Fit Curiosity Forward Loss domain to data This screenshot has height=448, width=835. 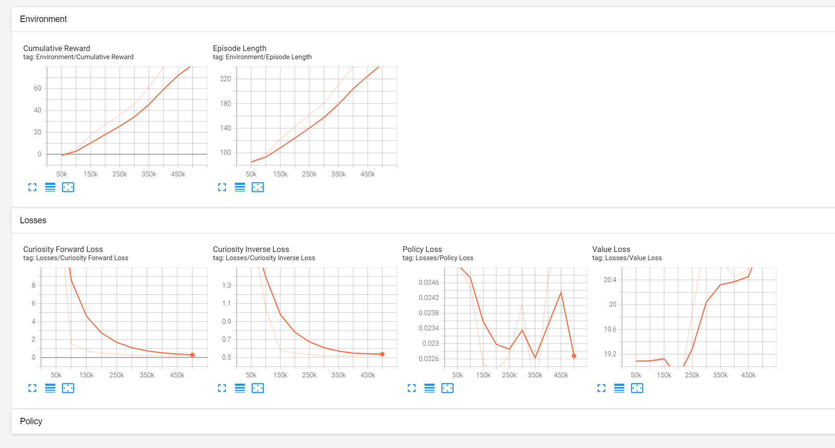pos(68,388)
